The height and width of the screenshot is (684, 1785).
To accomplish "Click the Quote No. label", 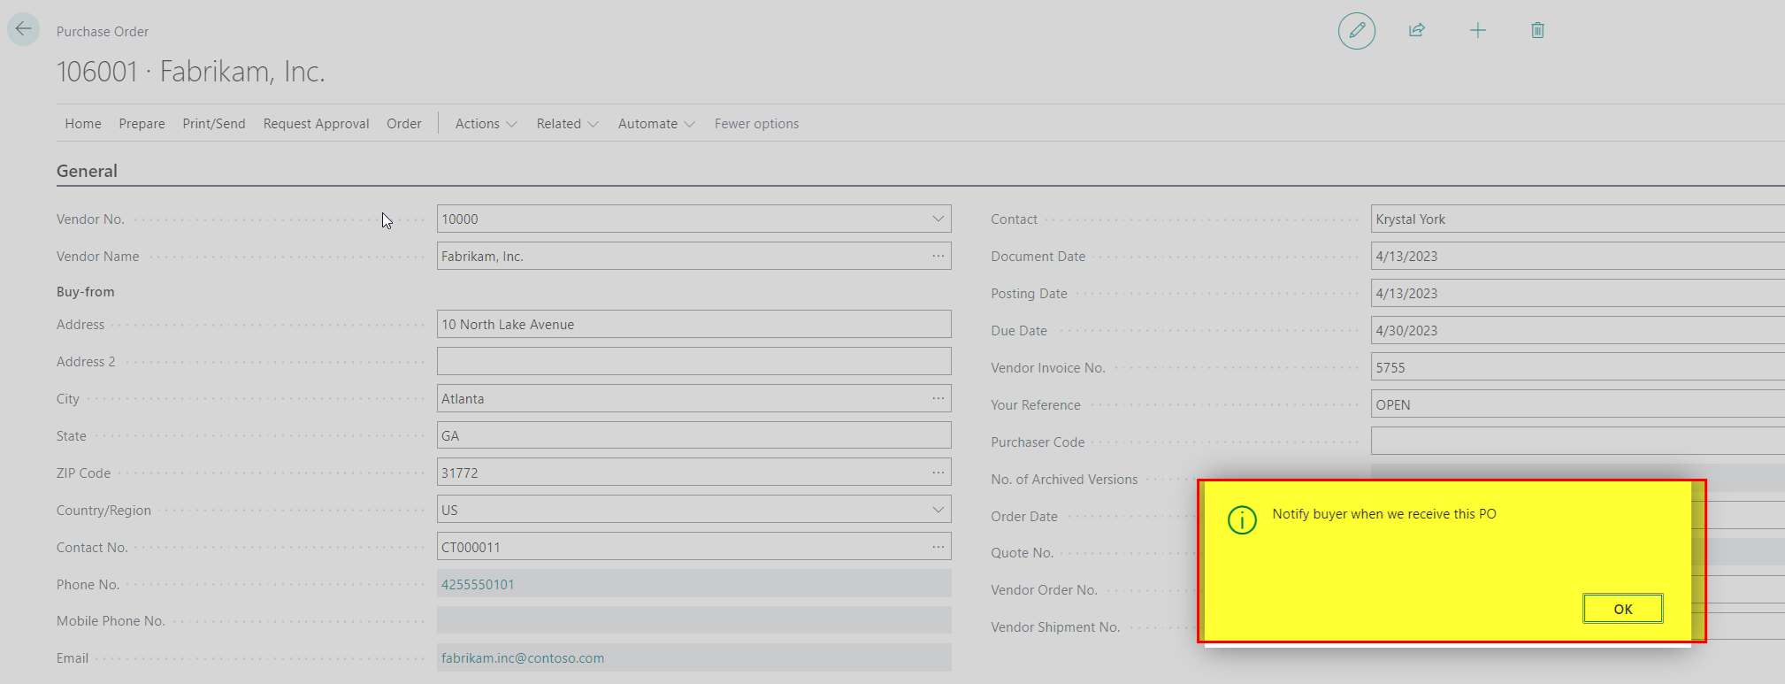I will (x=1022, y=552).
